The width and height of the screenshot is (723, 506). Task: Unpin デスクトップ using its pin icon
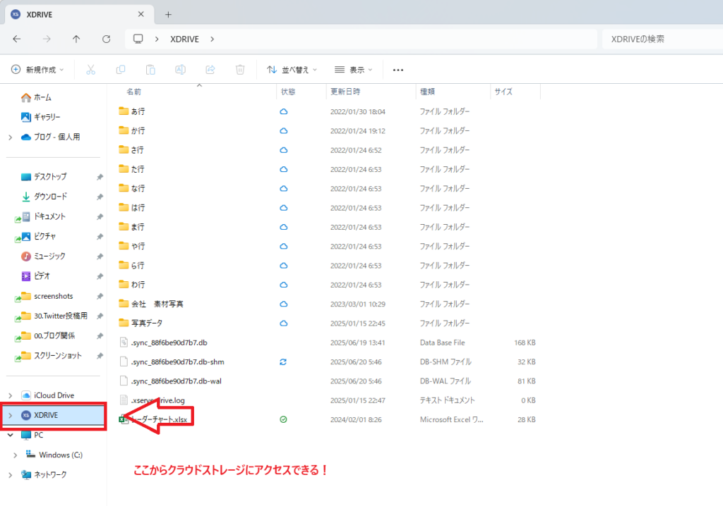point(100,178)
